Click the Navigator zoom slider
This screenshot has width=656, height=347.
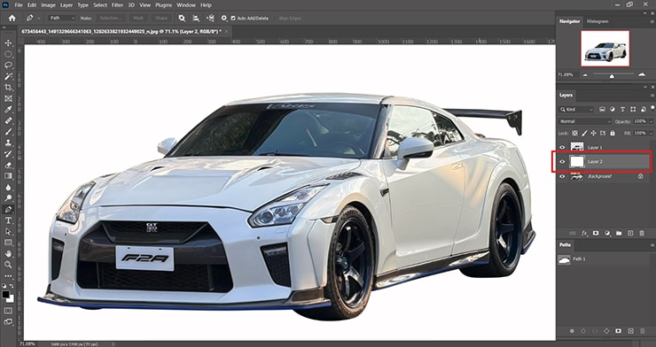coord(612,75)
